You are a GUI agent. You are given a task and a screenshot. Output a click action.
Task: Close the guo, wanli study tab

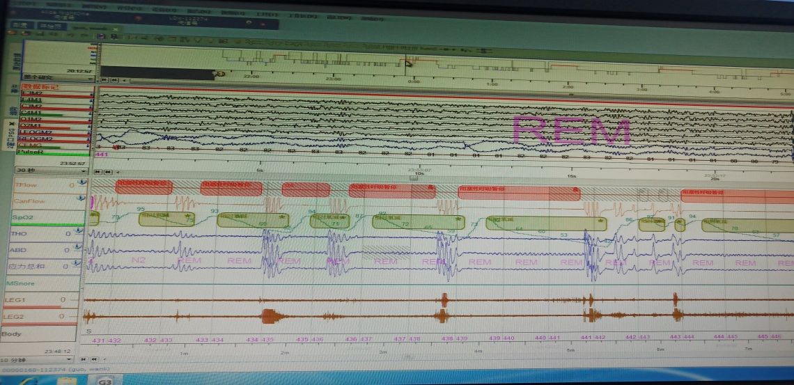point(116,29)
